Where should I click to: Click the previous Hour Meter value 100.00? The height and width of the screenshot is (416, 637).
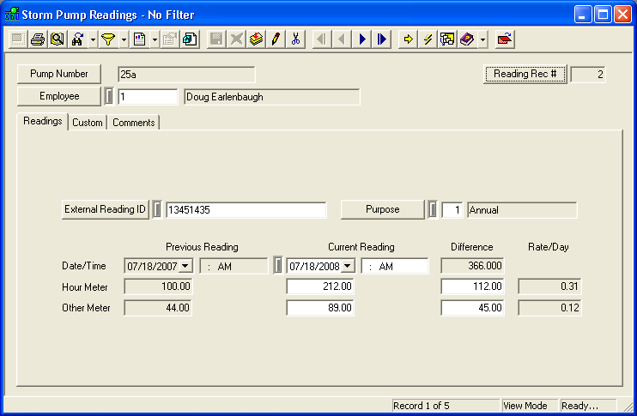pos(158,286)
